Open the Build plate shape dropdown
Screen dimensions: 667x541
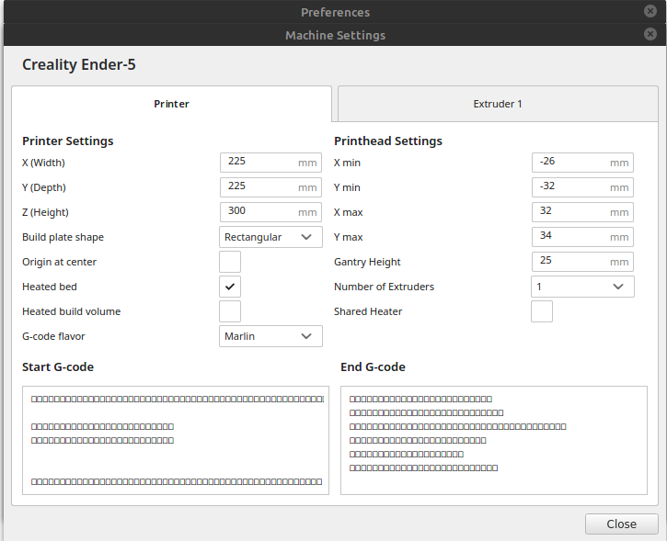pos(270,237)
